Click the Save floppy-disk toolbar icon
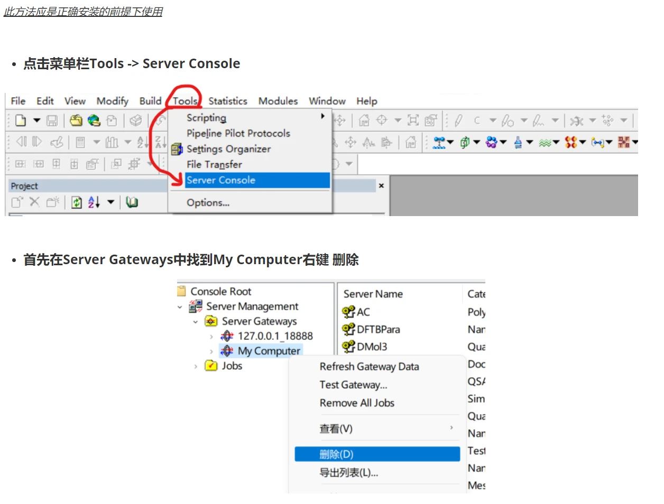Screen dimensions: 664x504 click(52, 120)
